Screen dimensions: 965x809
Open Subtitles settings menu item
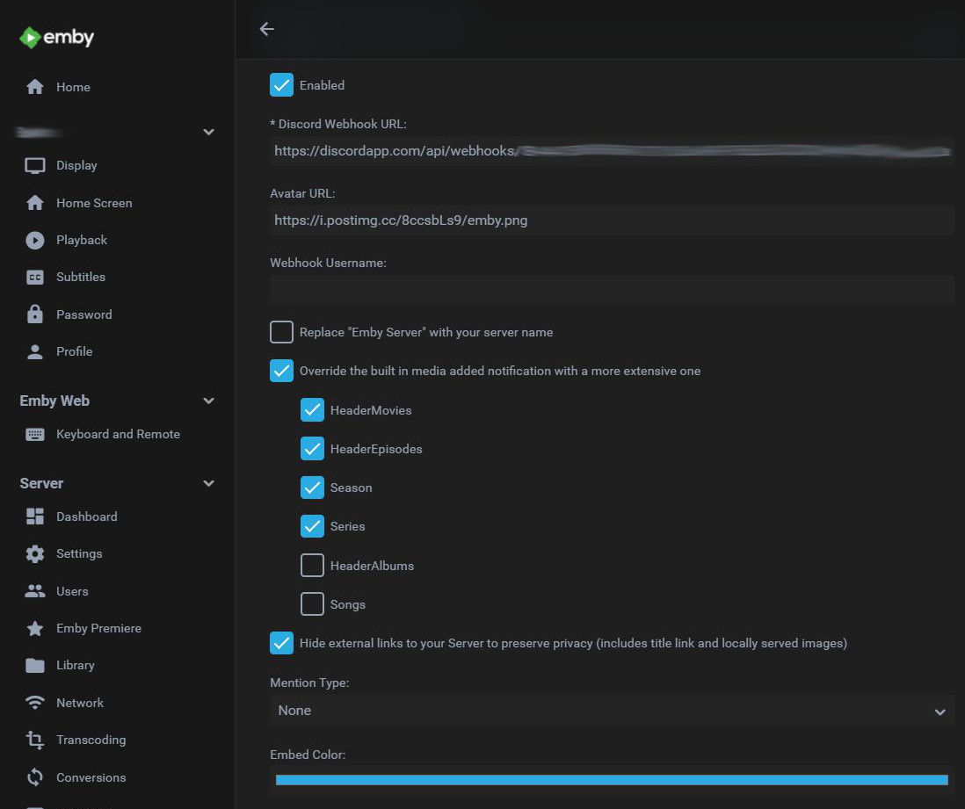(x=81, y=278)
